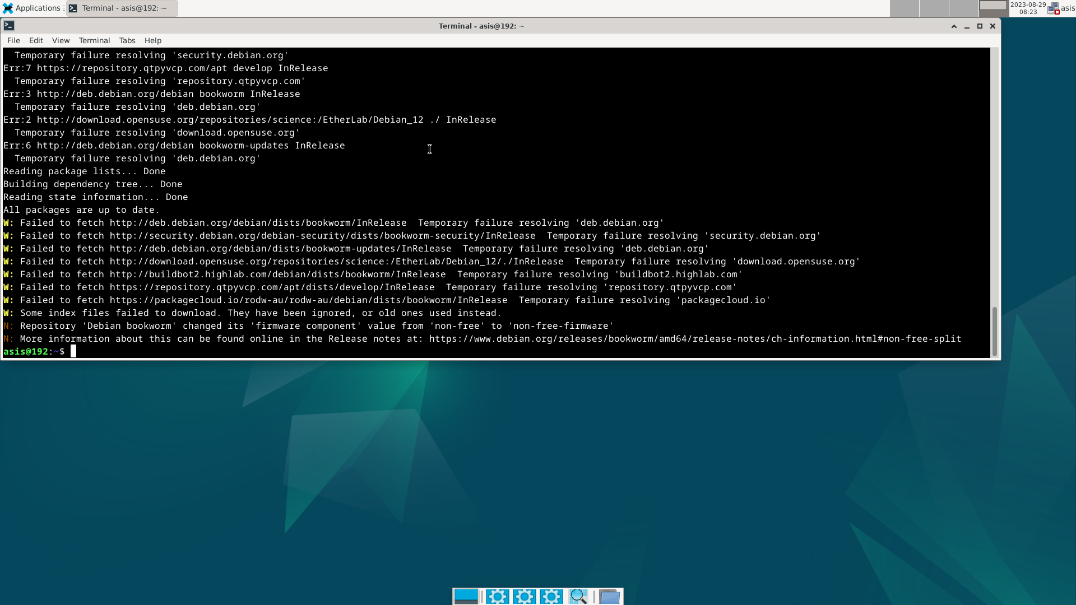Screen dimensions: 1076x605
Task: Click the terminal icon on the taskbar button
Action: (x=73, y=8)
